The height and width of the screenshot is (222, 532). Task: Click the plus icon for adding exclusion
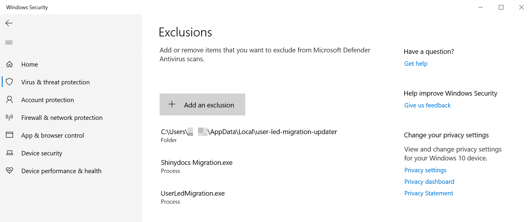pos(172,104)
